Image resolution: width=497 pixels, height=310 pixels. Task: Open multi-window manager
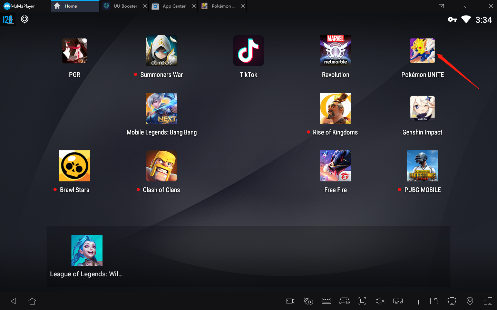[488, 301]
